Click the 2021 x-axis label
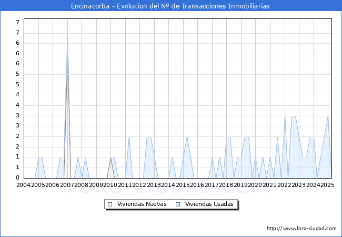 (x=269, y=185)
